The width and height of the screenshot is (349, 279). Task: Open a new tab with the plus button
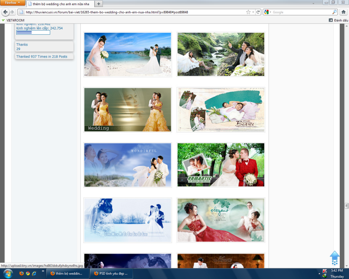click(98, 4)
